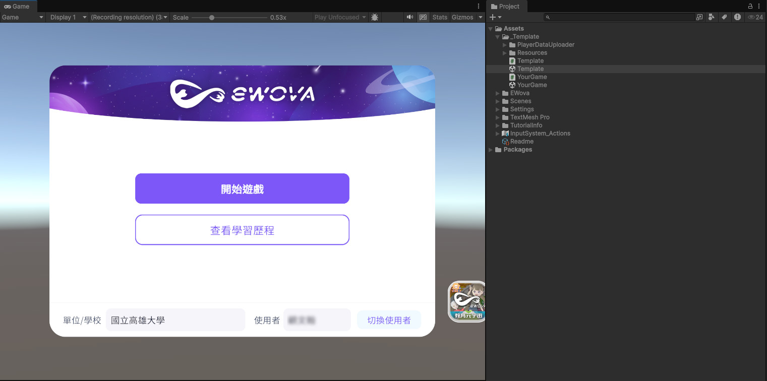Open the search window icon beside the search field

click(699, 17)
